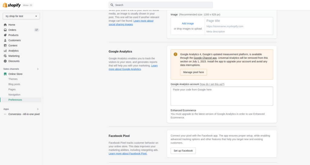Viewport: 310px width, 165px height.
Task: Click the 'Meta description' preview text
Action: tap(216, 31)
